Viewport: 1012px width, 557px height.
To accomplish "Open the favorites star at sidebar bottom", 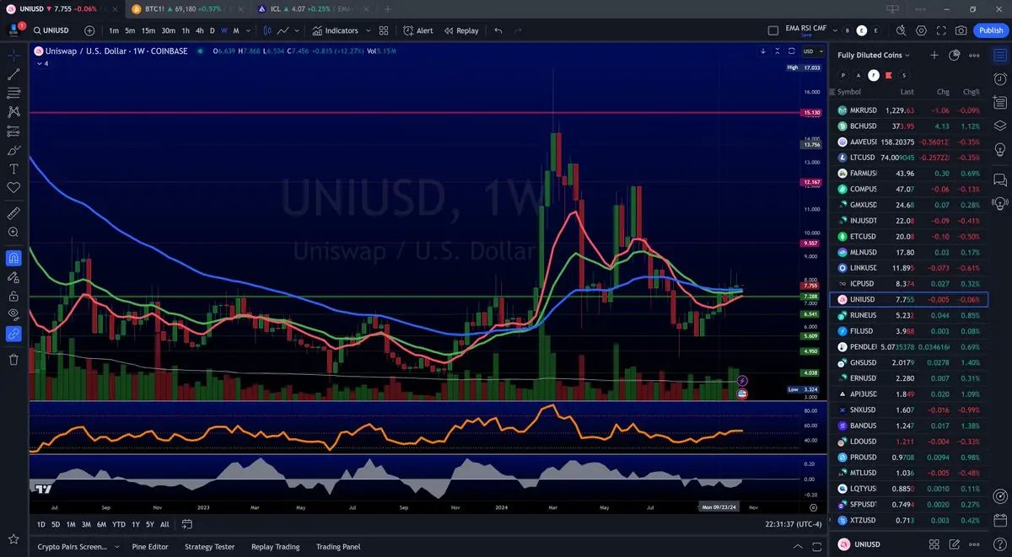I will pos(13,538).
